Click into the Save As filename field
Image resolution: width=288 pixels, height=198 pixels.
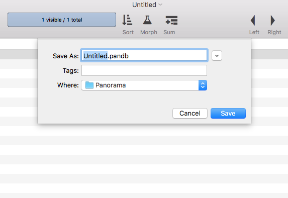[x=144, y=55]
